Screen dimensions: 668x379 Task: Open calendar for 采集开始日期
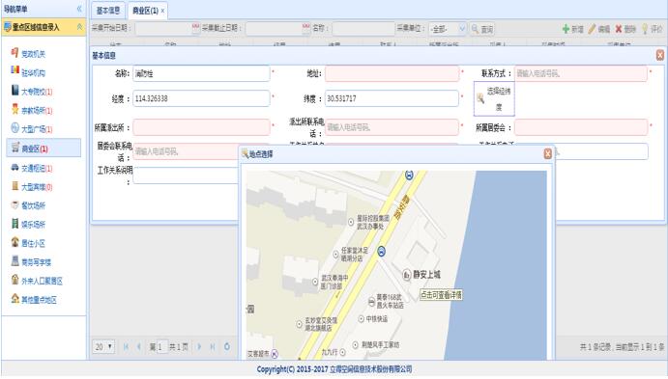pyautogui.click(x=195, y=28)
